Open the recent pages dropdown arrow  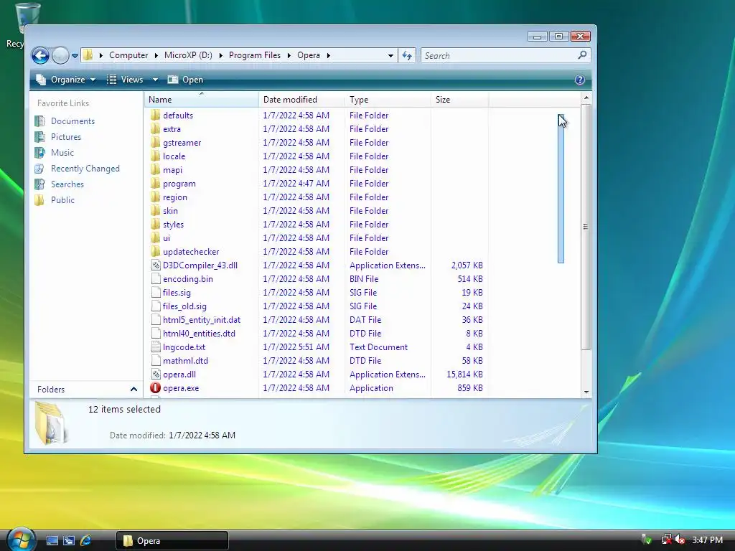tap(75, 55)
